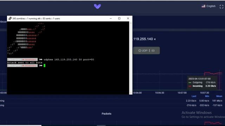225x126 pixels.
Task: Click the 2.23 Gb/s Last value
Action: pyautogui.click(x=191, y=101)
